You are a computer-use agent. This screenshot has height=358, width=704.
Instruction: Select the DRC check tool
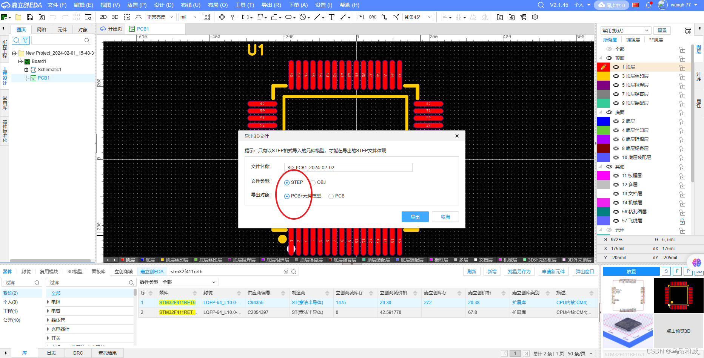point(372,17)
